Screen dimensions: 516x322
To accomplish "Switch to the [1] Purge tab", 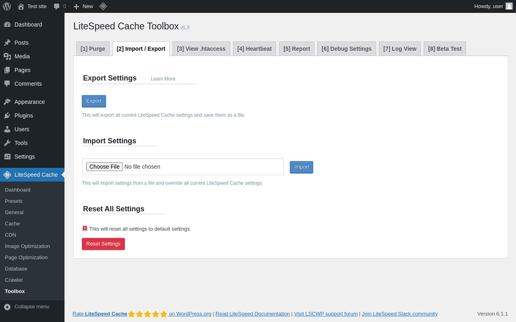I will (93, 49).
